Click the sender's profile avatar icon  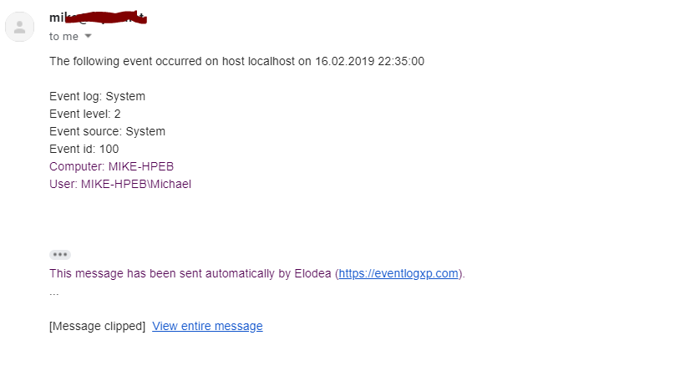click(19, 27)
